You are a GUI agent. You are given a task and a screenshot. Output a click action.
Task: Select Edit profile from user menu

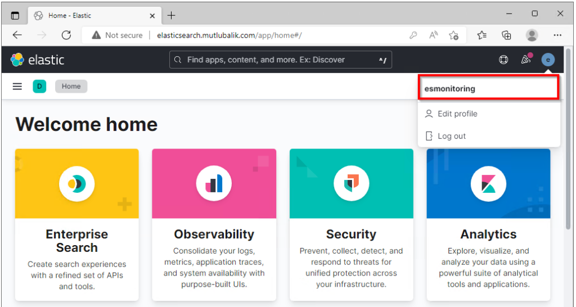(489, 114)
